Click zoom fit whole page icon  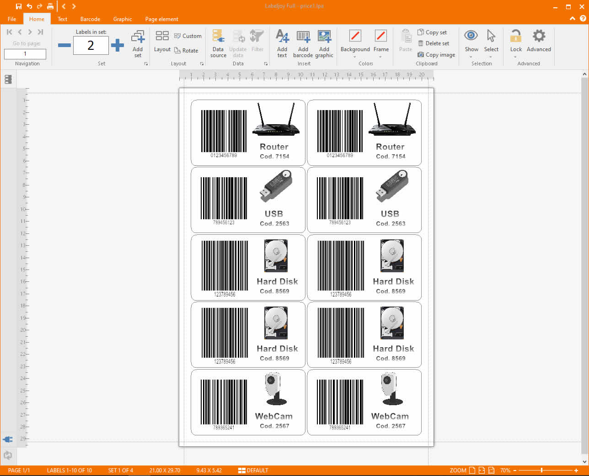472,471
